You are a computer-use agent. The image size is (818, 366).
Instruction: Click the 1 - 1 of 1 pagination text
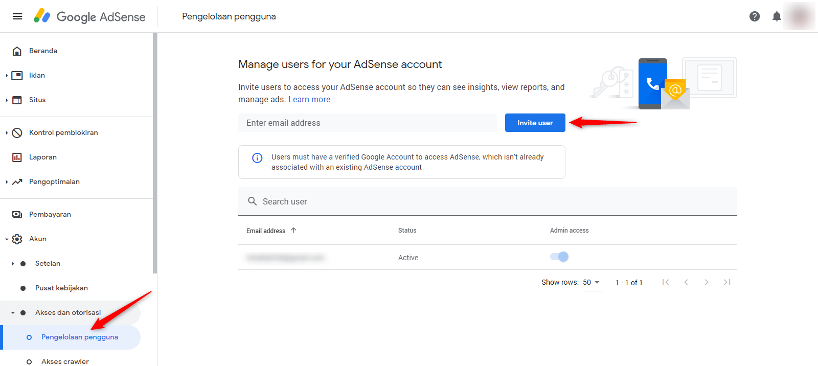point(629,283)
